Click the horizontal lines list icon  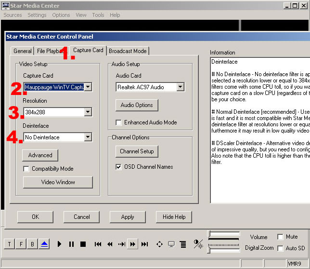(x=183, y=244)
